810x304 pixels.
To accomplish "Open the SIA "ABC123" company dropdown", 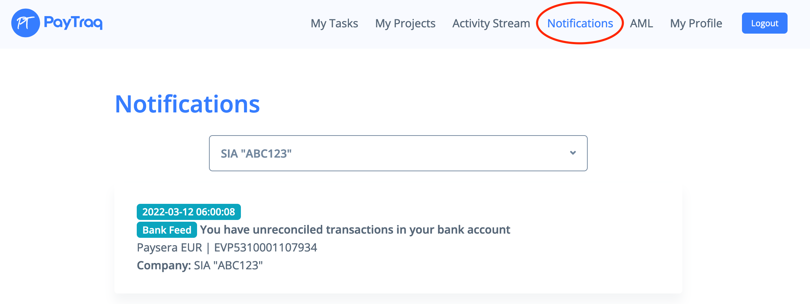I will [x=398, y=153].
